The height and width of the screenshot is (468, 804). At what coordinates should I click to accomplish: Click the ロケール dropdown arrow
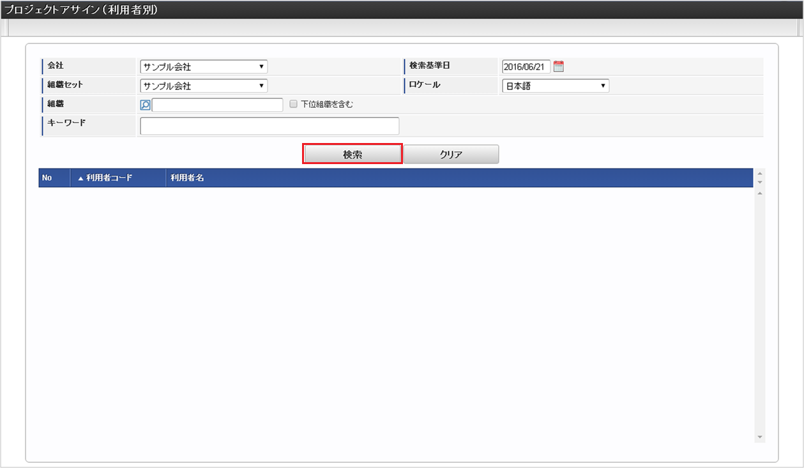click(x=603, y=86)
